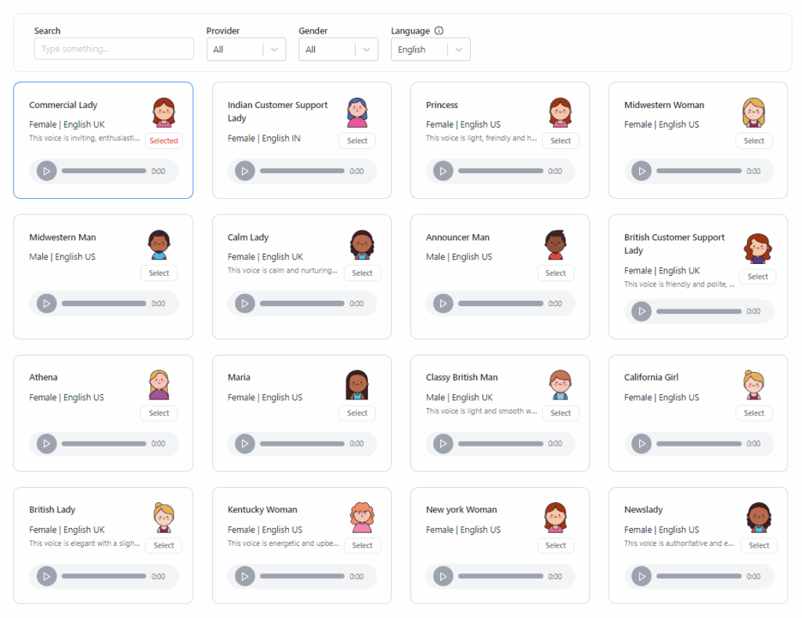Screen dimensions: 802x618
Task: Play the Announcer Man voice sample
Action: [443, 303]
